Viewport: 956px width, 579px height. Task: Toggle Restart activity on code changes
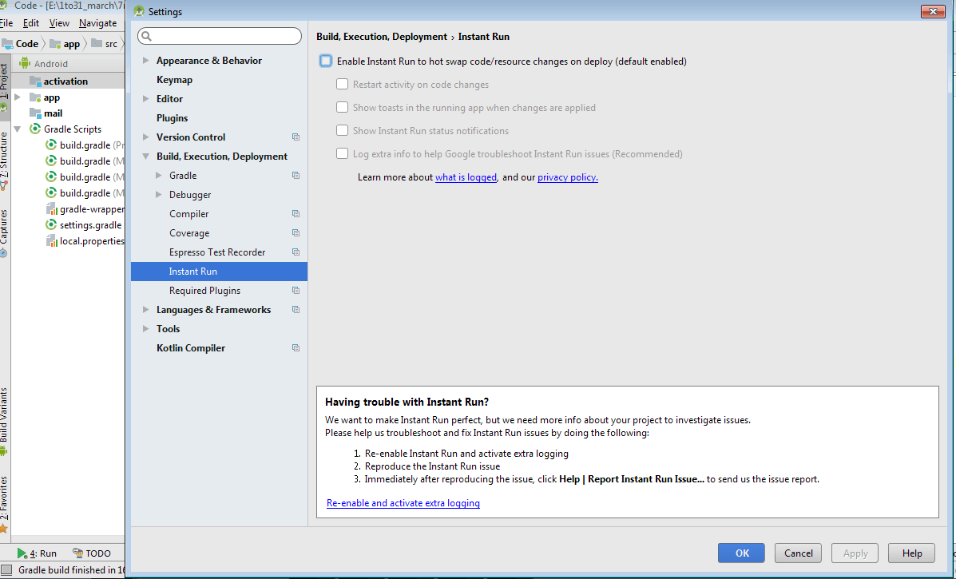click(342, 85)
